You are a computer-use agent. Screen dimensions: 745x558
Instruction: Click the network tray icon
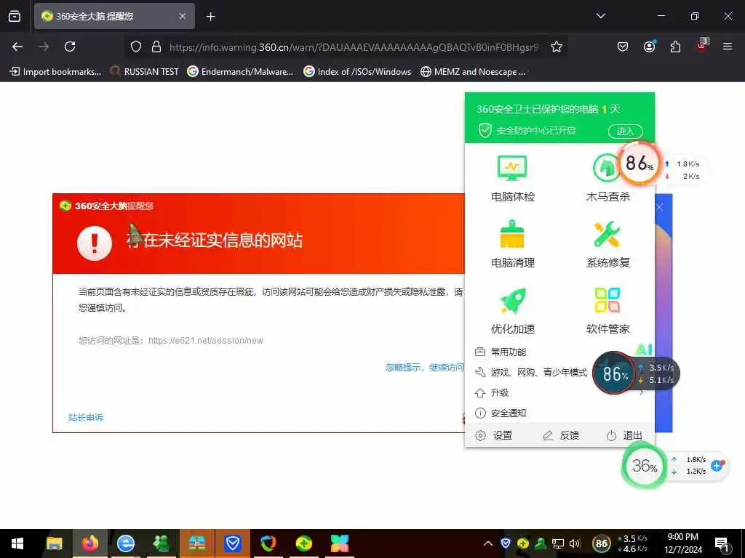click(x=558, y=543)
